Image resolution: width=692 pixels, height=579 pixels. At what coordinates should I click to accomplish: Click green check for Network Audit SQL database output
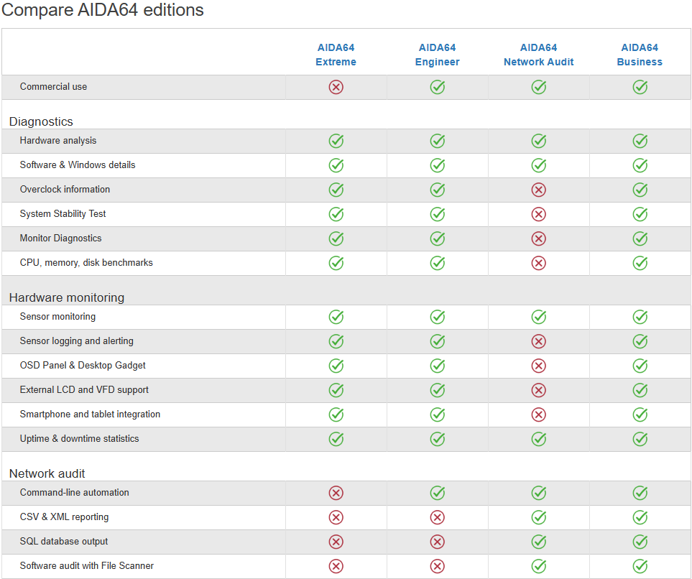[x=538, y=542]
